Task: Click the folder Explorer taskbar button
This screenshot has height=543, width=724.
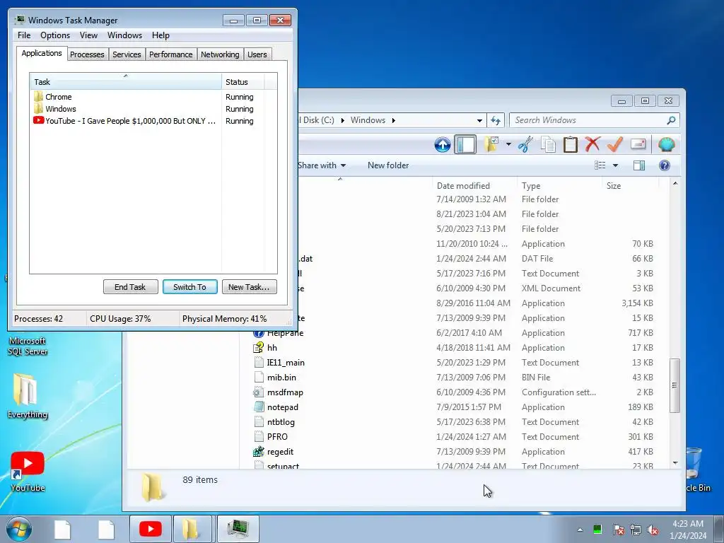Action: tap(191, 529)
